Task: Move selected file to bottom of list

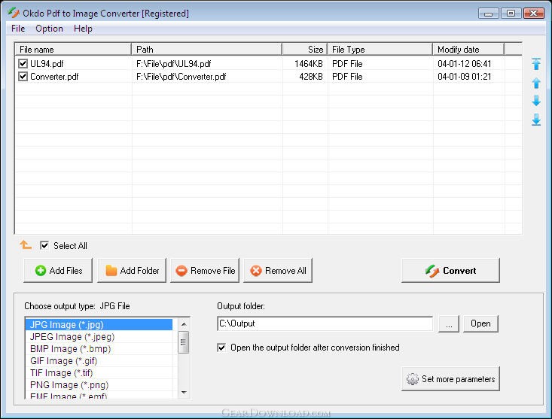Action: (x=535, y=120)
